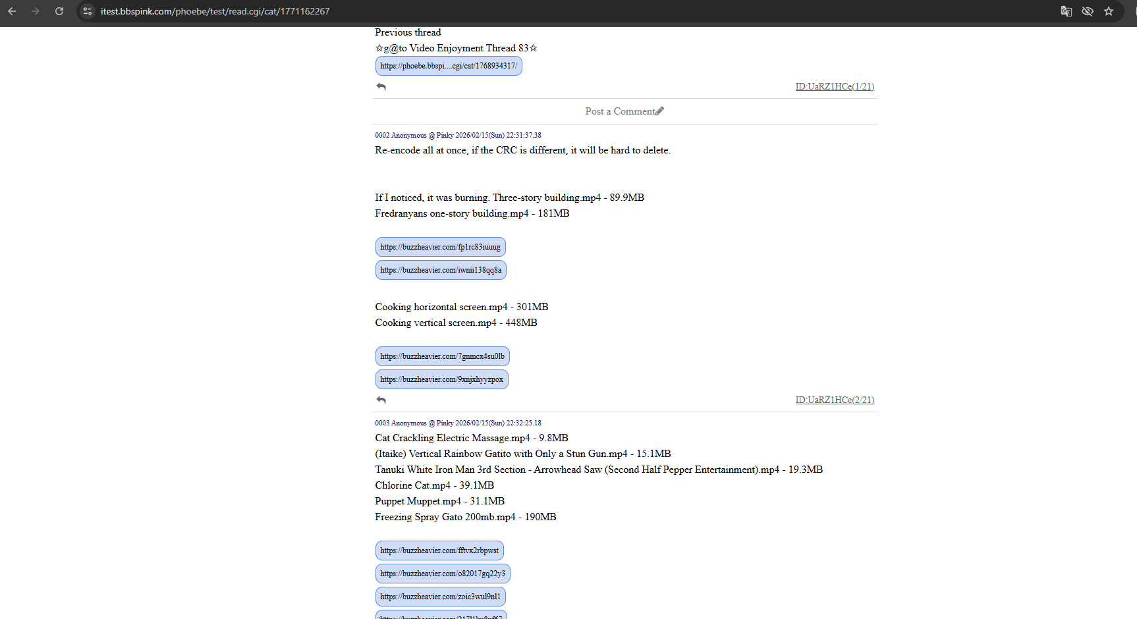Click Anonymous name on post 0003

[408, 423]
